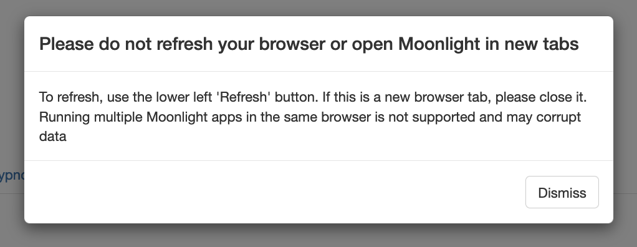
Task: Click the dimmed backdrop above the dialog
Action: [318, 7]
